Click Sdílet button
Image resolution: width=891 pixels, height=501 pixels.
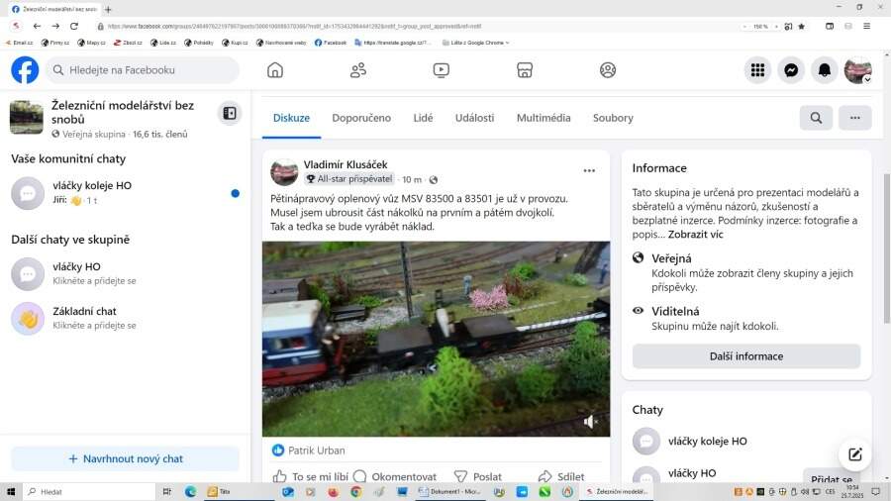tap(561, 476)
